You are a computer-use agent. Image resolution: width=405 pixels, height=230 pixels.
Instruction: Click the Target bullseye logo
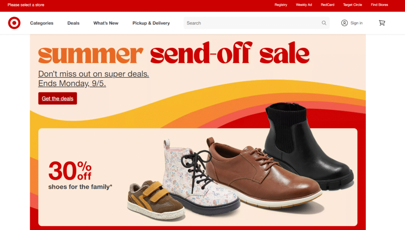coord(14,23)
